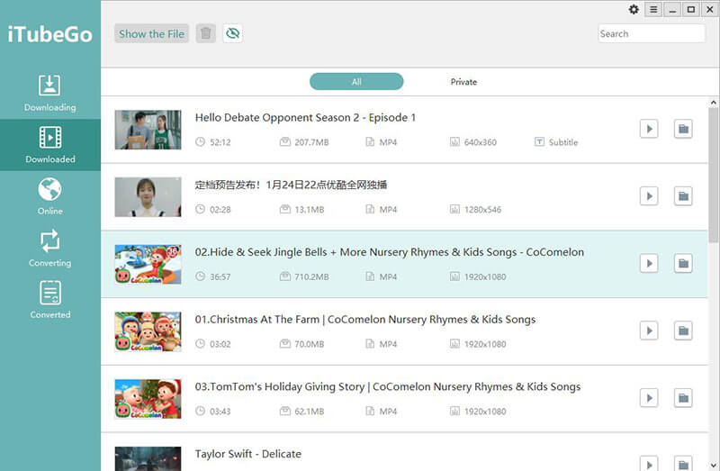Viewport: 720px width, 471px height.
Task: Toggle the private mode eye icon
Action: coord(233,33)
